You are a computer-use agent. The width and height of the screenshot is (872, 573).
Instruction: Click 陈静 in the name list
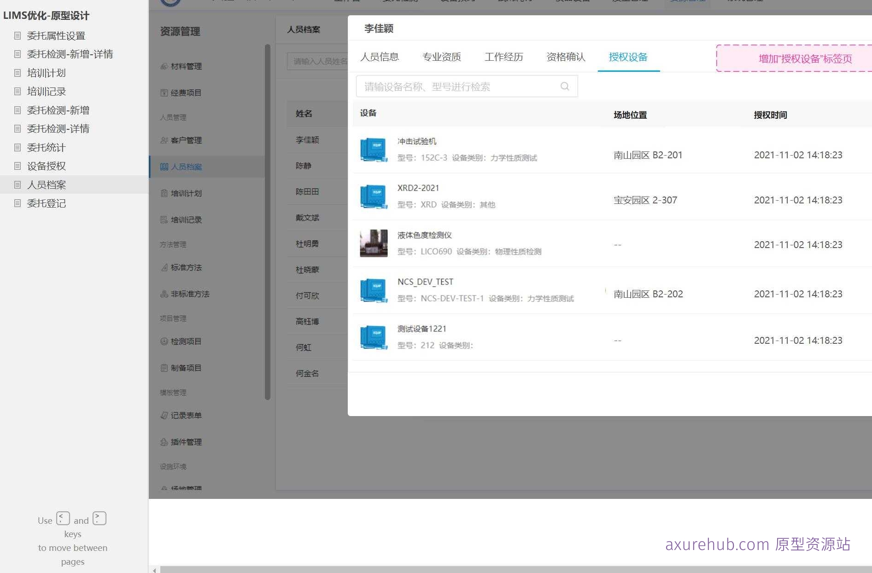tap(304, 166)
